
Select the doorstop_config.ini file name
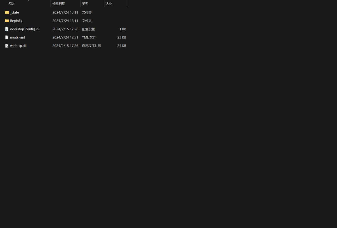25,29
